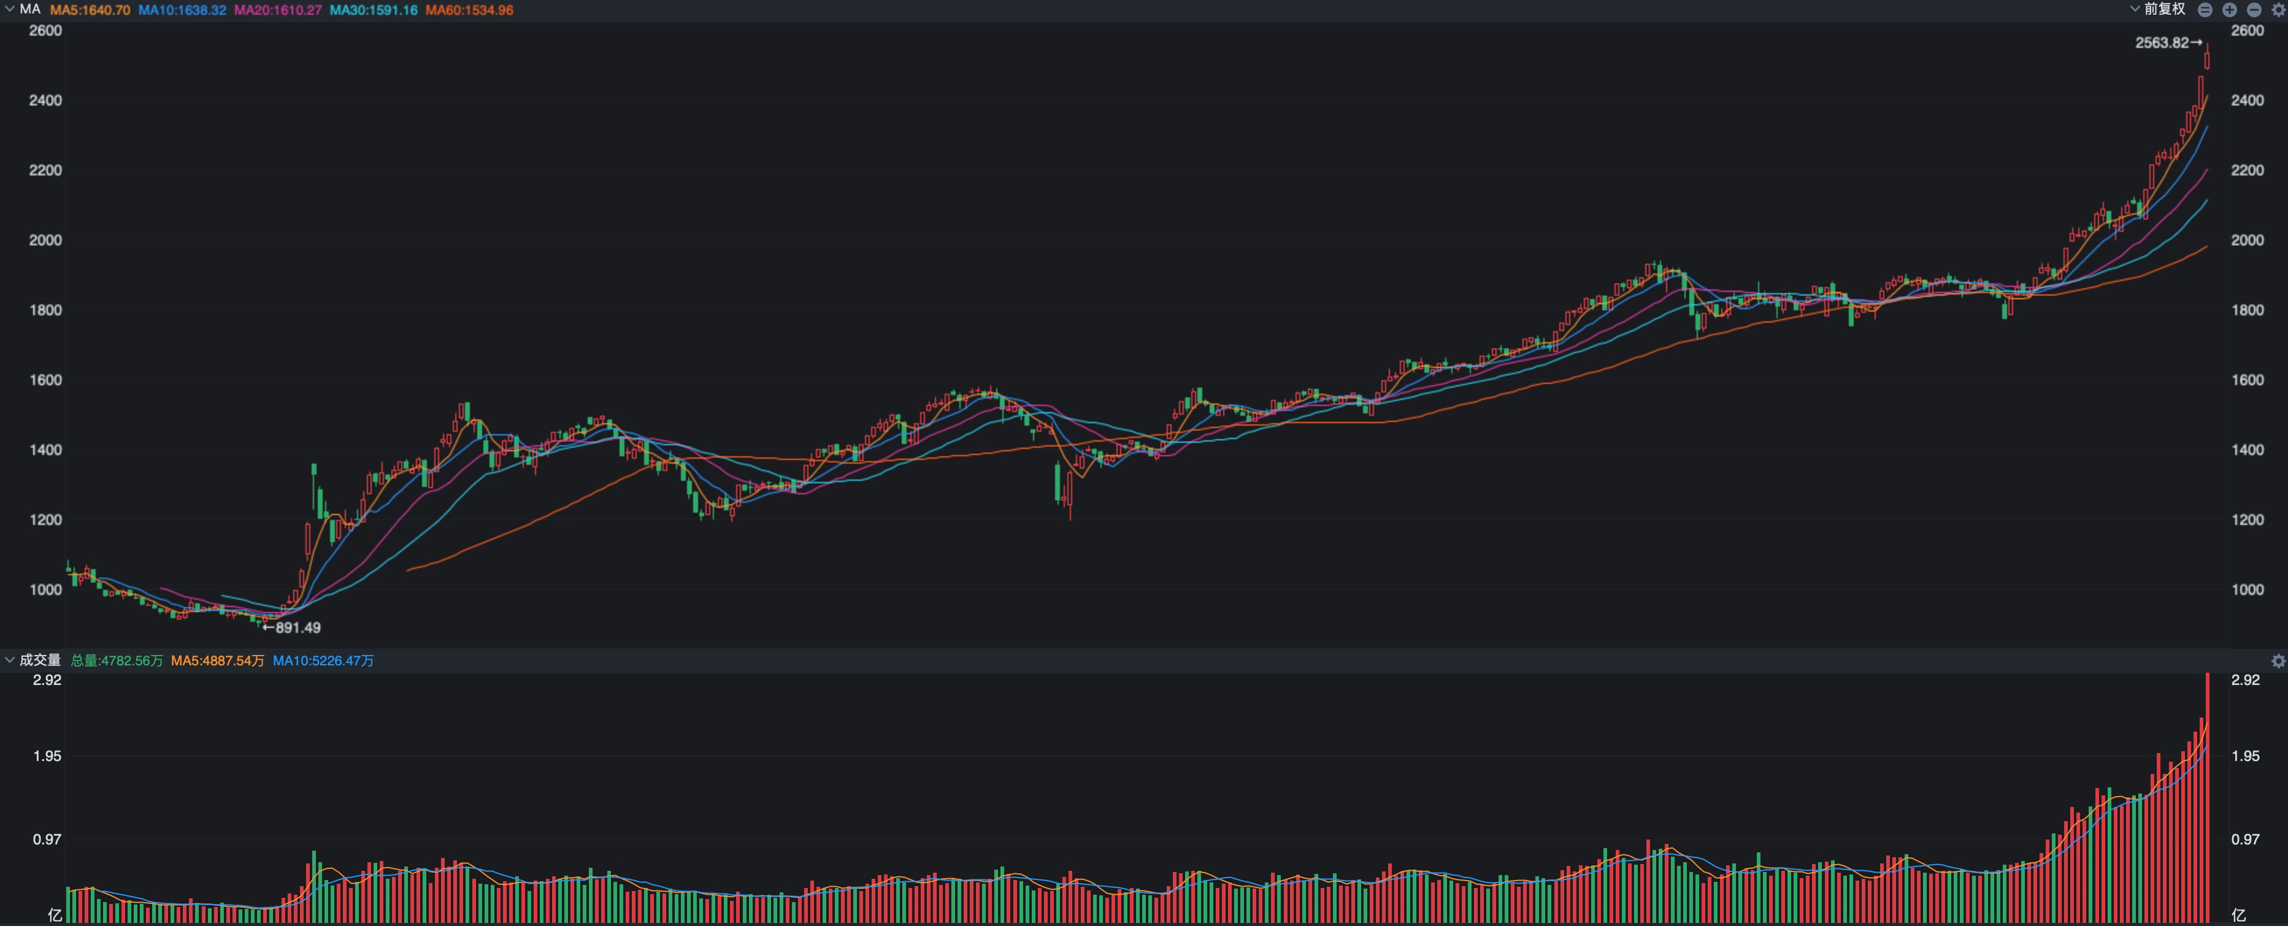The width and height of the screenshot is (2288, 926).
Task: Click the MA30:1591.16 label
Action: pos(374,10)
